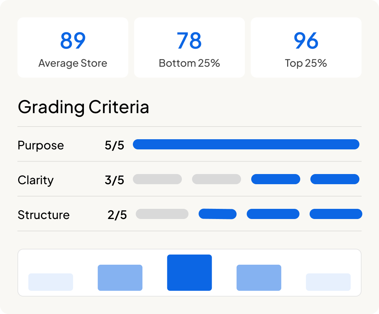Click the last blue Clarity segment
The width and height of the screenshot is (379, 314).
coord(335,179)
